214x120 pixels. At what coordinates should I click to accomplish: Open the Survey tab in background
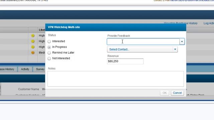click(x=39, y=69)
